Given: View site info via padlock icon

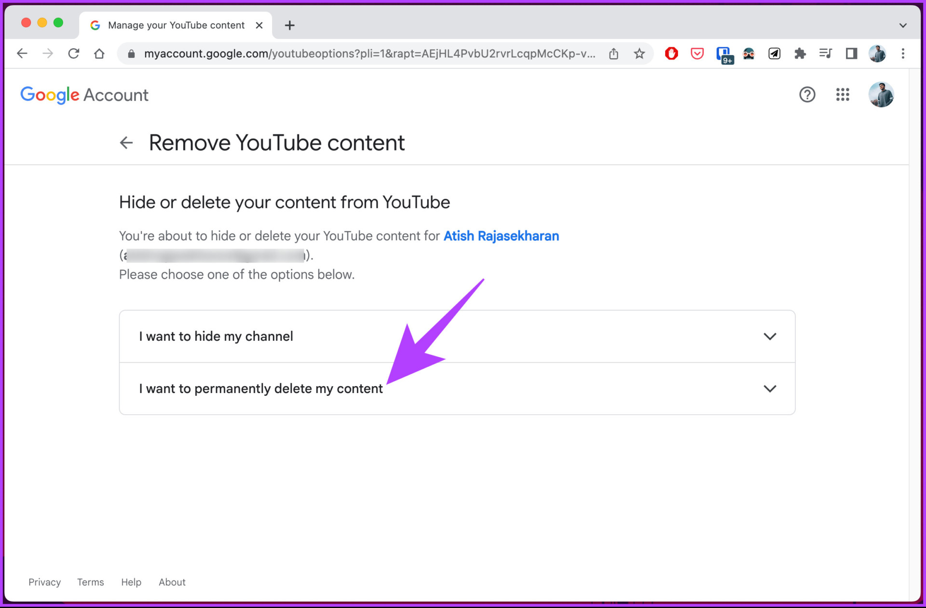Looking at the screenshot, I should [x=131, y=54].
